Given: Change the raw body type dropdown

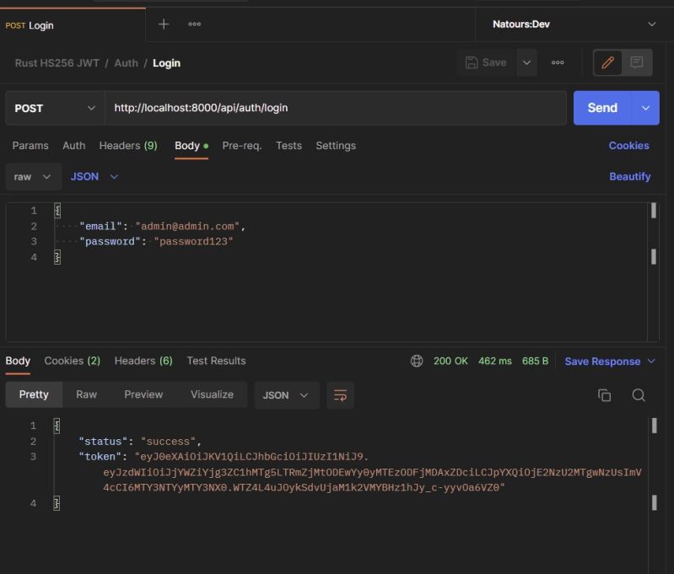Looking at the screenshot, I should pyautogui.click(x=33, y=176).
